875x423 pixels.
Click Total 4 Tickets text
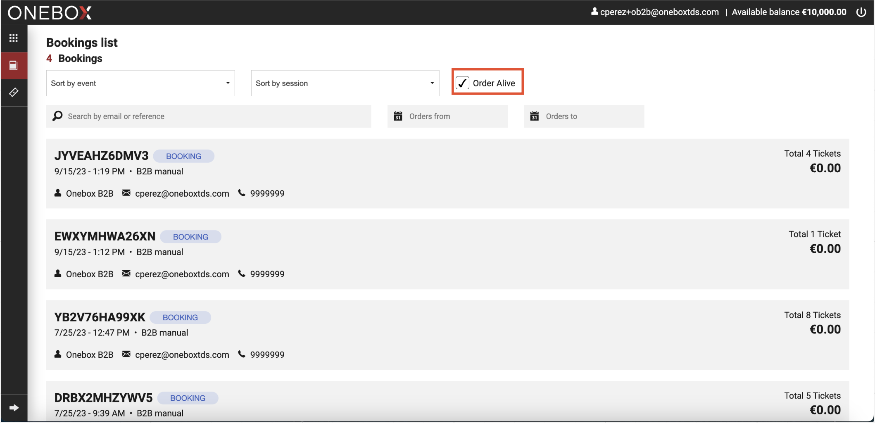click(813, 153)
